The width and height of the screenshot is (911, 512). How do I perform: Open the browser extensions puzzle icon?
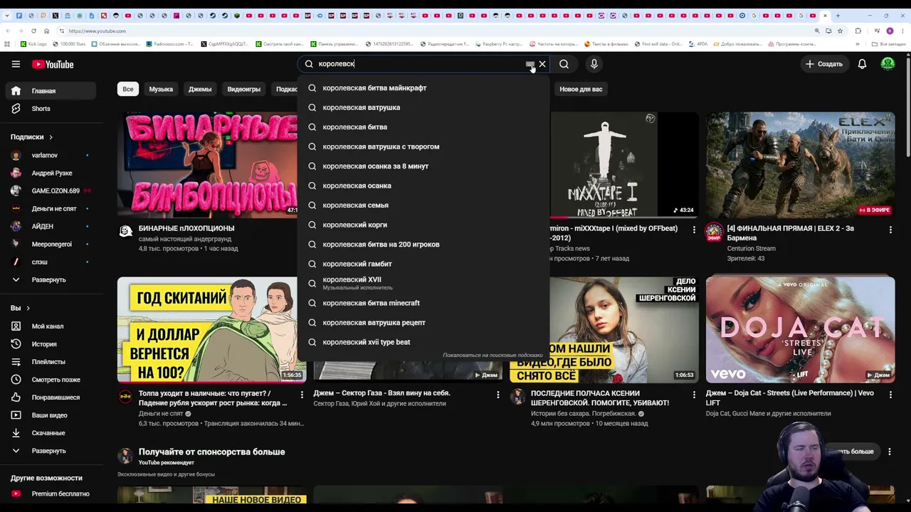coord(858,31)
